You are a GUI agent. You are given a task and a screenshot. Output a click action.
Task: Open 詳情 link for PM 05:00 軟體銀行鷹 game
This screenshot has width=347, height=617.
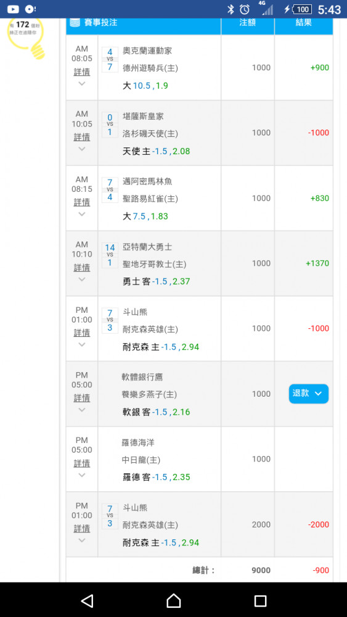pos(82,398)
